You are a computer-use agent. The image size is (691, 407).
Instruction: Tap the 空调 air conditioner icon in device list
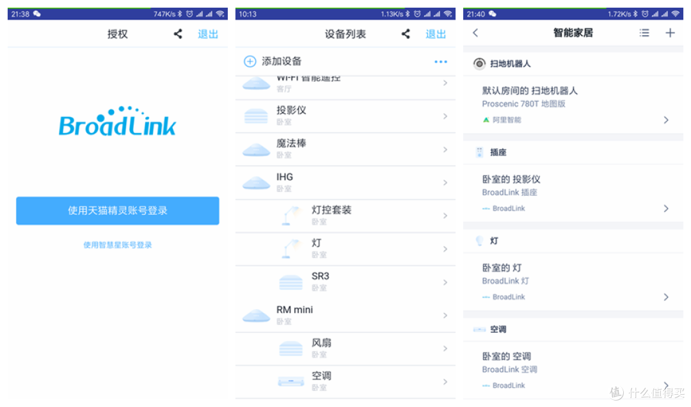point(291,381)
